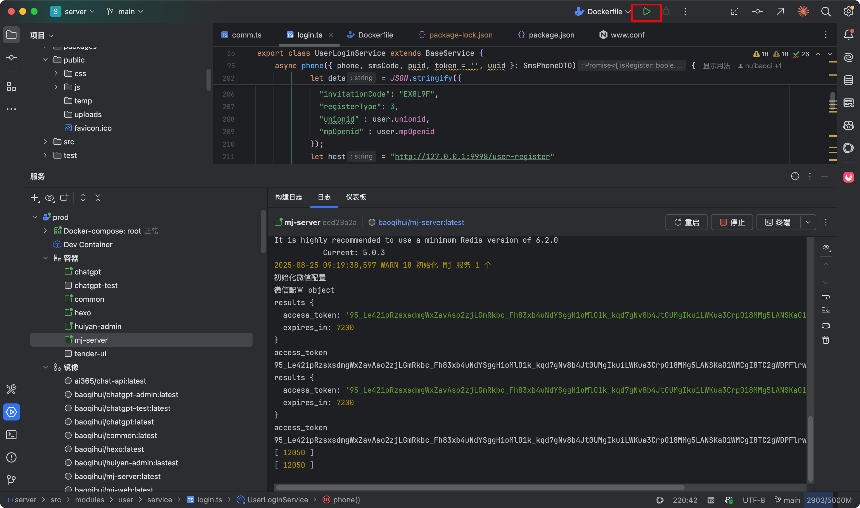Collapse the 镜像 images node
This screenshot has height=508, width=860.
(x=45, y=367)
